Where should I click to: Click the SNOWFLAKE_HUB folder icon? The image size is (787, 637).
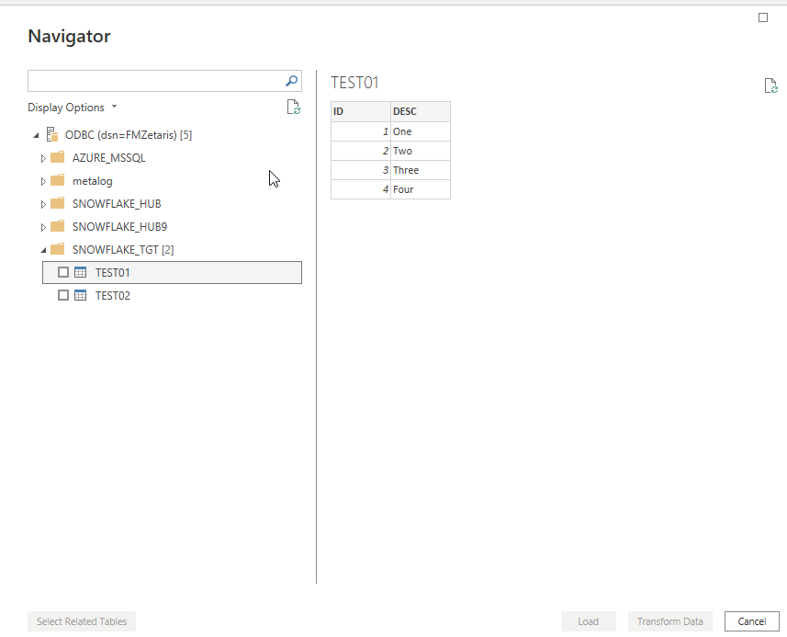coord(58,203)
